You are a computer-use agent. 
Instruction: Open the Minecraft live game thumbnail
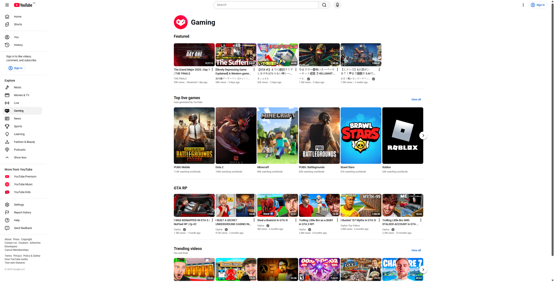(x=277, y=136)
